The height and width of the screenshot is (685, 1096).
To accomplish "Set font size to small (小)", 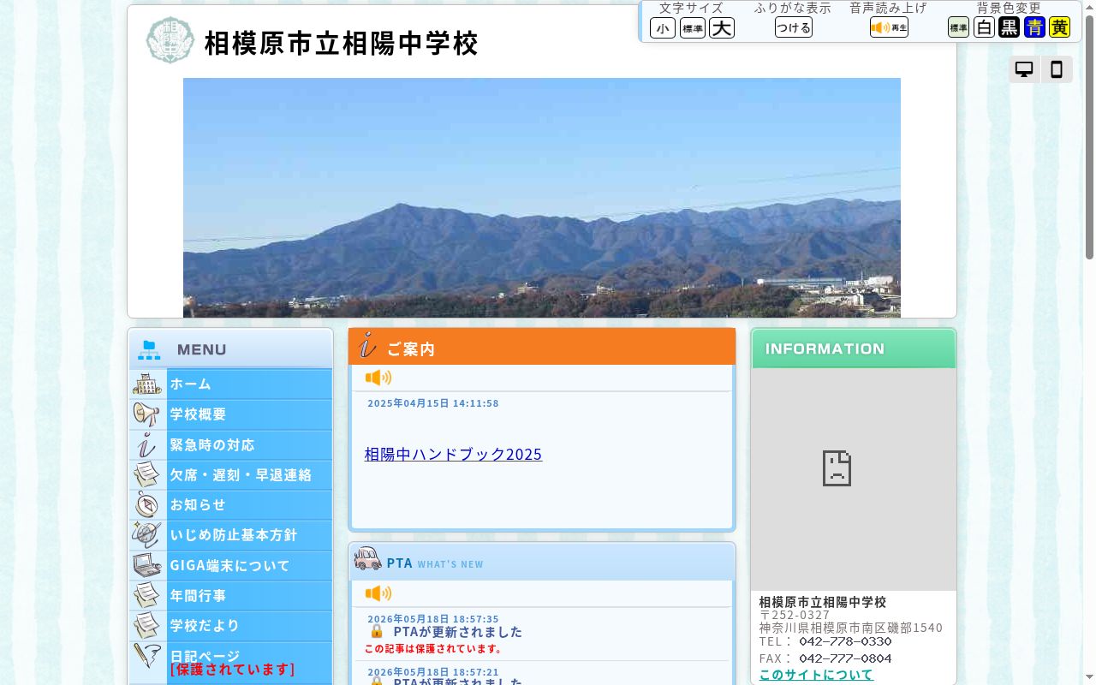I will click(x=663, y=28).
